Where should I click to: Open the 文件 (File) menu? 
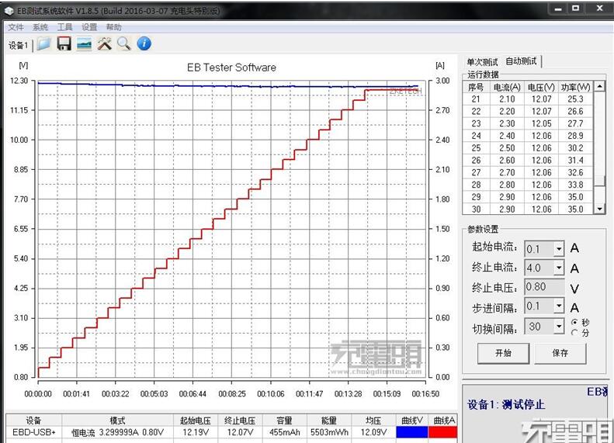coord(16,27)
